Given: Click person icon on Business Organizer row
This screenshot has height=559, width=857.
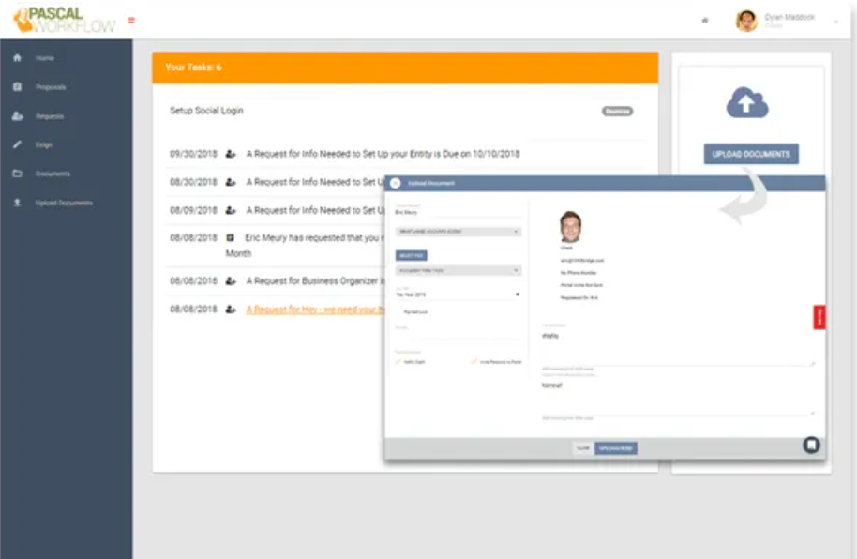Looking at the screenshot, I should (x=231, y=280).
